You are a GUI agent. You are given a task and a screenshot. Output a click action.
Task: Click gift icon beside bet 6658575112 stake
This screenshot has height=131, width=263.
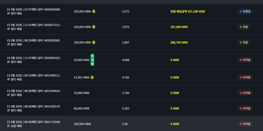(x=94, y=27)
